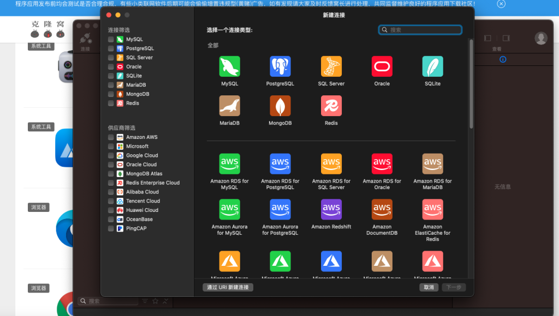Select the green Microsoft Azure icon

(280, 261)
